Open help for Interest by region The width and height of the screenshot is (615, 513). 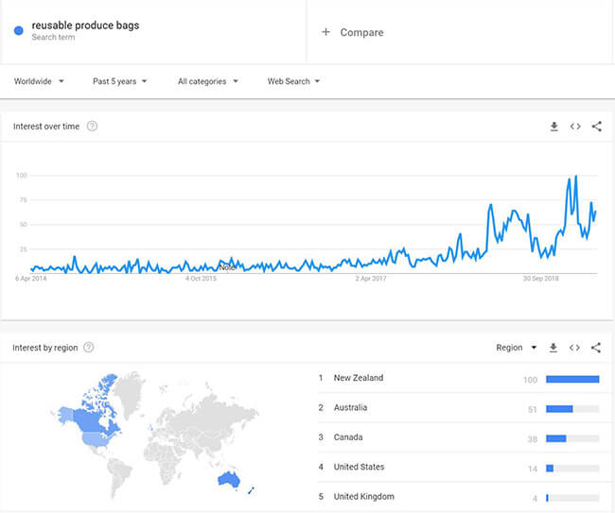(89, 348)
